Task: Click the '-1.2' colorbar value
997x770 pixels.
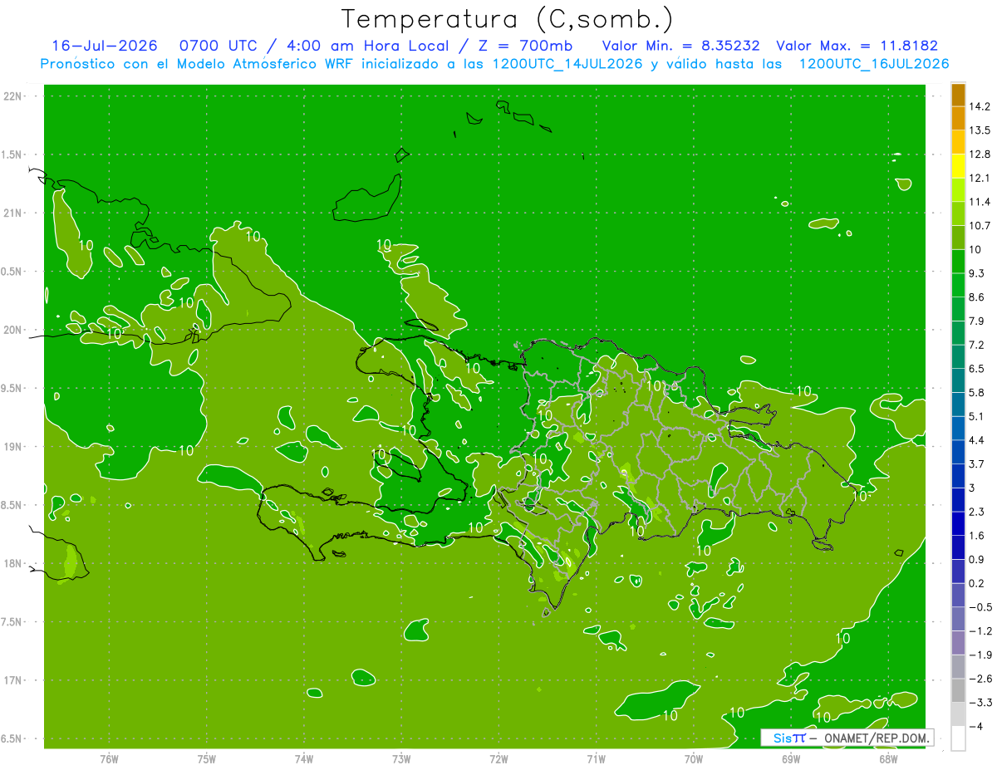Action: pos(980,630)
